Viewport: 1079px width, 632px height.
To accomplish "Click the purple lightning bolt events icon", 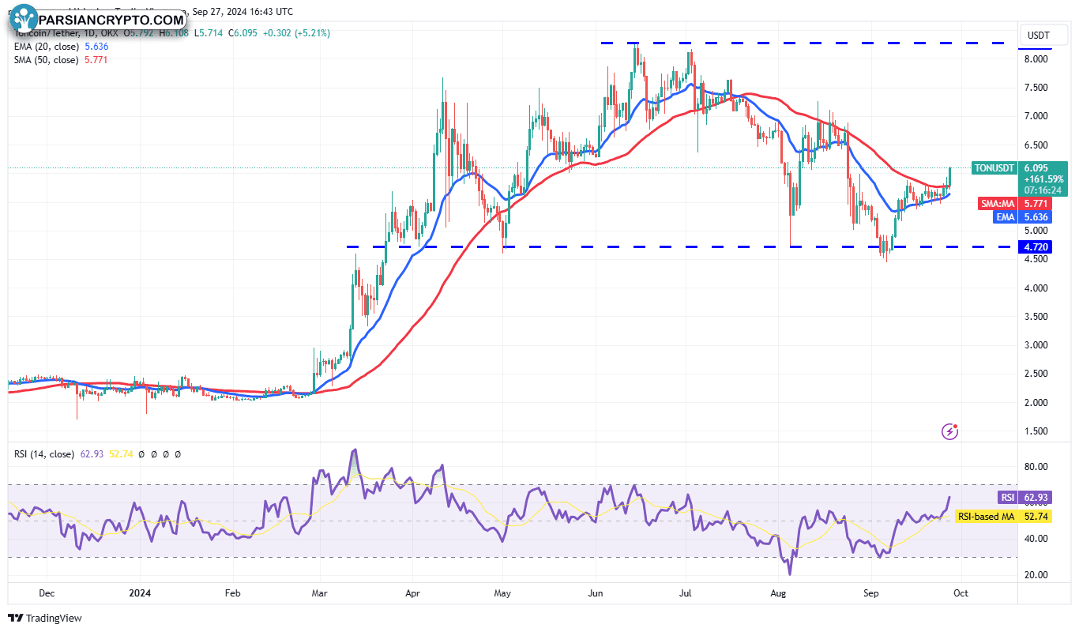I will [x=950, y=431].
